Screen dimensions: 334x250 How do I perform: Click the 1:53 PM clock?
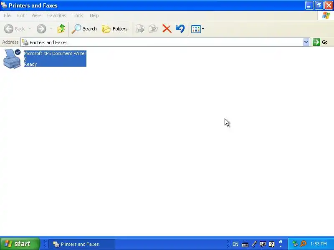tap(319, 244)
